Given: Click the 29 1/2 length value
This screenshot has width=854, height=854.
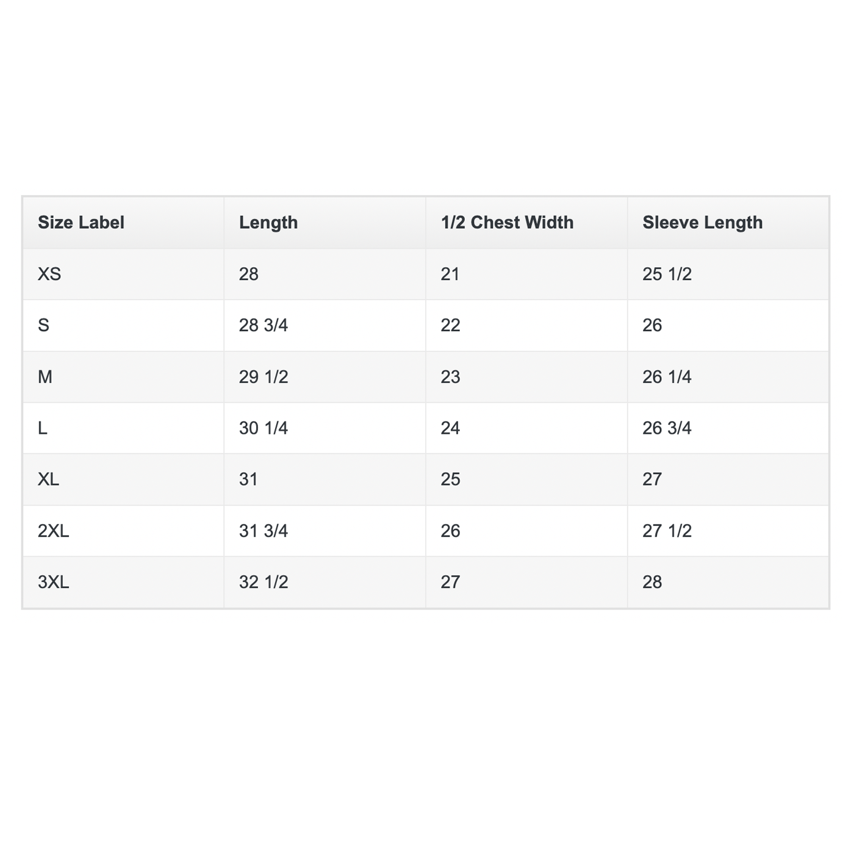Looking at the screenshot, I should [264, 377].
